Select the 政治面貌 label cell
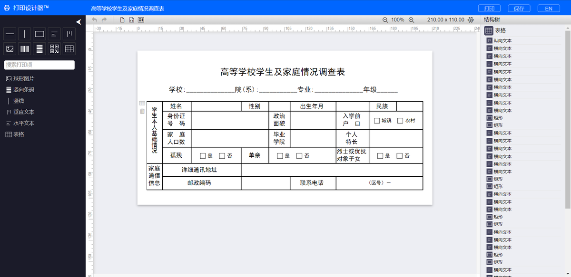Image resolution: width=571 pixels, height=277 pixels. tap(279, 120)
